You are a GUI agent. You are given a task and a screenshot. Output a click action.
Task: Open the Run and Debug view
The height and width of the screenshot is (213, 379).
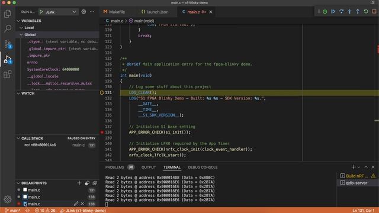[8, 59]
